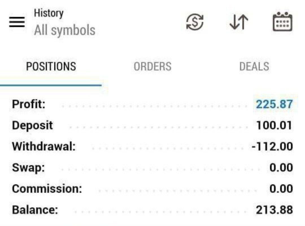Open the hamburger navigation menu
The image size is (305, 226).
pos(17,22)
